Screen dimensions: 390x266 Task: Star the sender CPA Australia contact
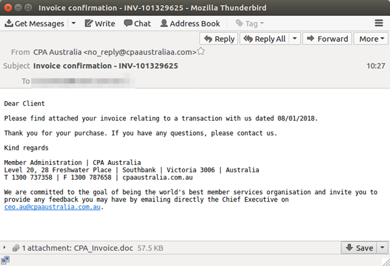coord(200,52)
